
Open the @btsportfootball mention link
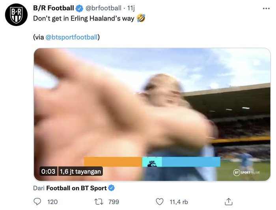[x=72, y=37]
